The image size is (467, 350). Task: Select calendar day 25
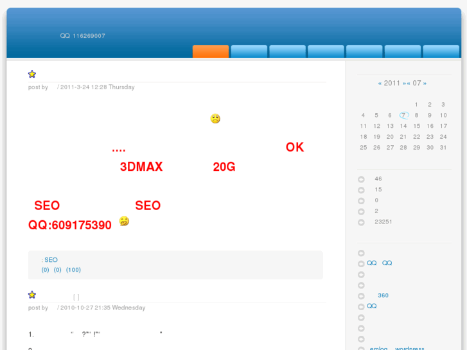363,148
